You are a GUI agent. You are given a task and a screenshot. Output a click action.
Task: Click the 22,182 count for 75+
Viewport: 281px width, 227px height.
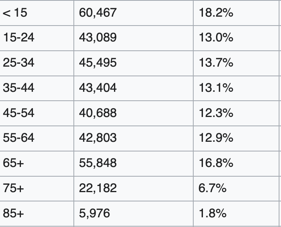coord(97,188)
